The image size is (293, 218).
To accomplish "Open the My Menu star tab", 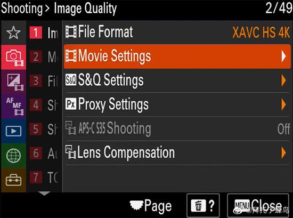I will coord(13,33).
